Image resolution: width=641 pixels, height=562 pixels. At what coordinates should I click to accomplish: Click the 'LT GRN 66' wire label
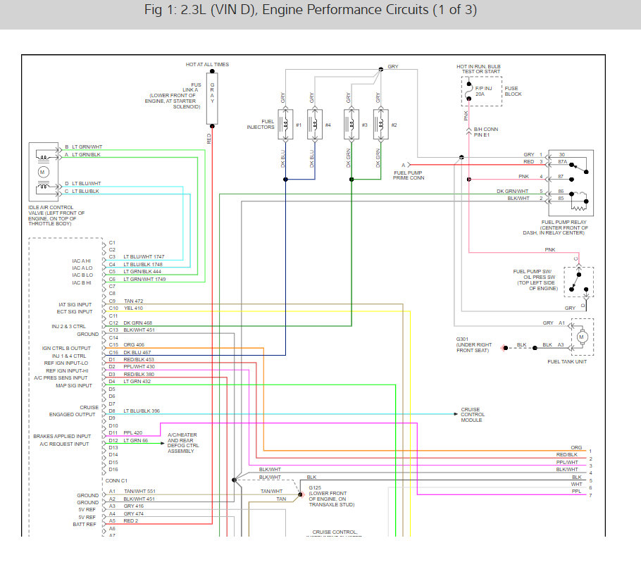pos(136,441)
